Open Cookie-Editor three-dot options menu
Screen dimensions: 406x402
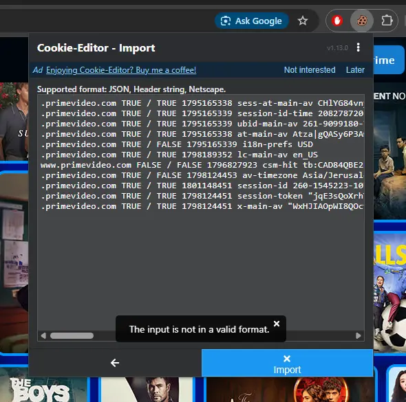358,47
